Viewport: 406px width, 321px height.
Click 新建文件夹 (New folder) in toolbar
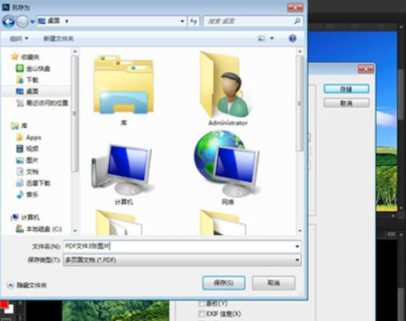[x=58, y=38]
